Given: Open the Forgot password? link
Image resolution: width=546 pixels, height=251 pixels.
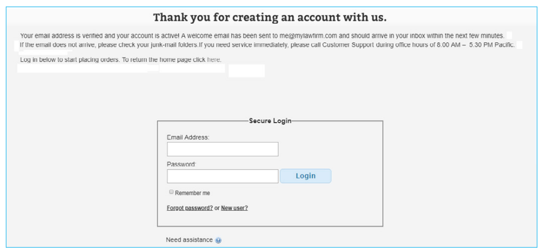Looking at the screenshot, I should 190,208.
